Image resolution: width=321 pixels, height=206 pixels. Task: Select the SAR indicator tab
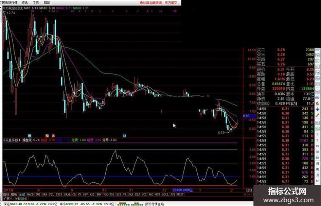tap(131, 194)
